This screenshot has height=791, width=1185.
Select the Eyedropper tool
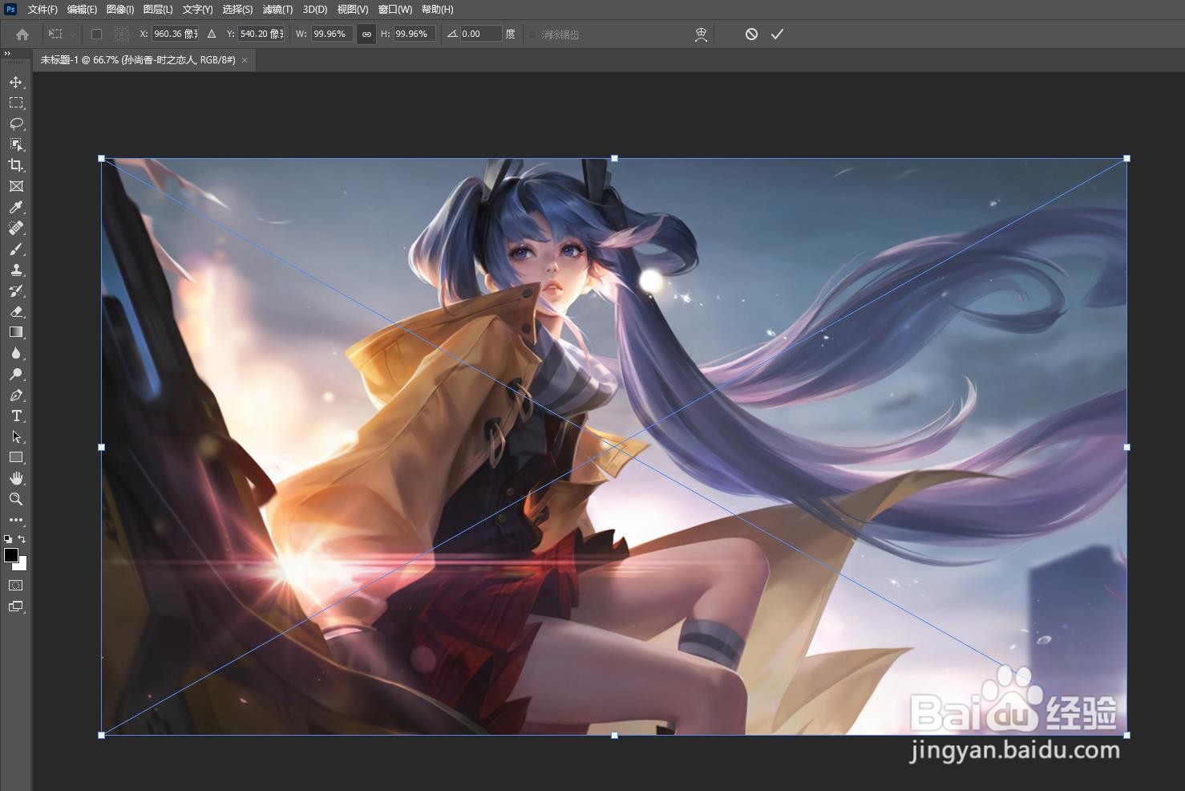(x=16, y=207)
